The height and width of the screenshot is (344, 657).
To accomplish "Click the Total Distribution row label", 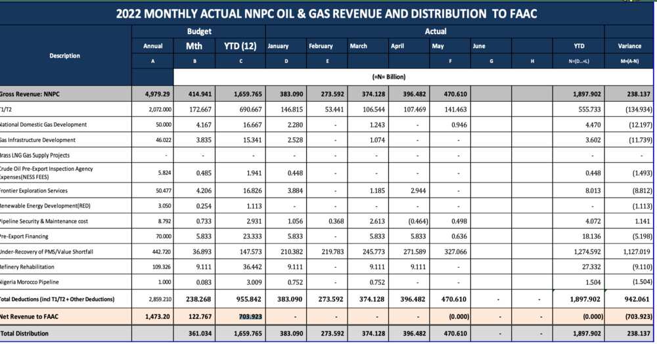I will click(24, 334).
